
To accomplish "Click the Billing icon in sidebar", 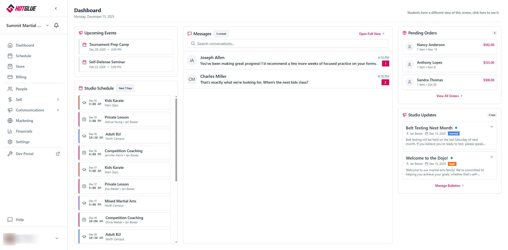I will point(10,77).
